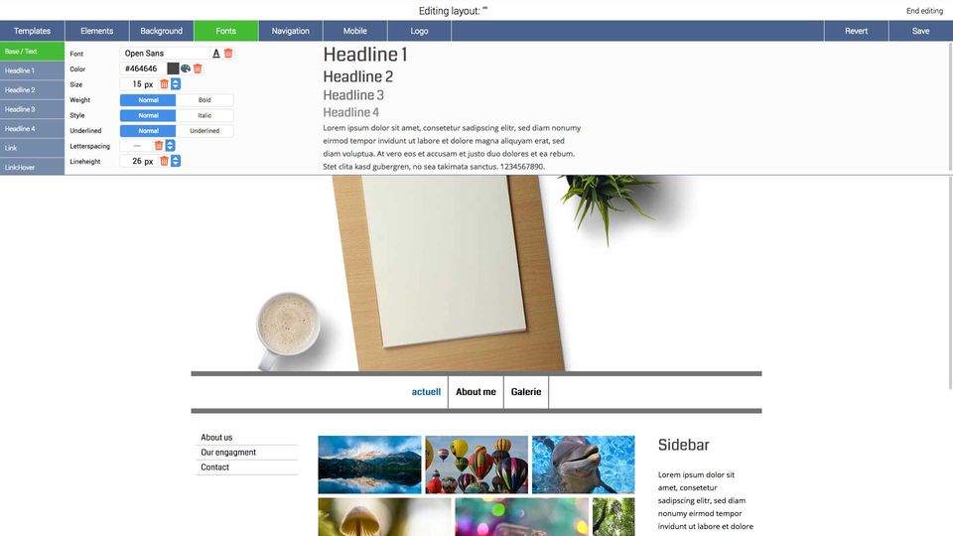Save the layout

(x=921, y=31)
